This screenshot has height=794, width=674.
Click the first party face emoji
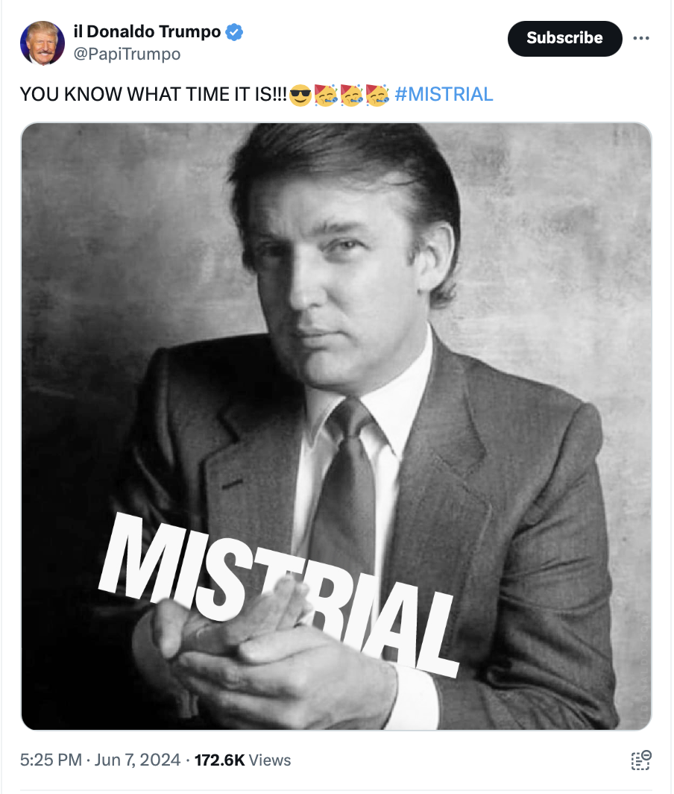click(x=326, y=95)
